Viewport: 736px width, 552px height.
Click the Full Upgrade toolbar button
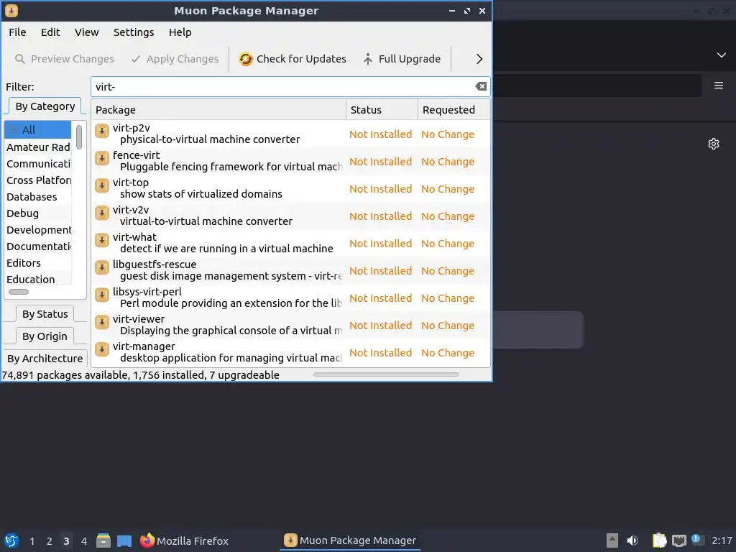click(x=402, y=59)
